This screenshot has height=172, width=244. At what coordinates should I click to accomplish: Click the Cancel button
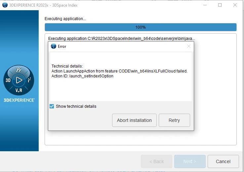[223, 161]
